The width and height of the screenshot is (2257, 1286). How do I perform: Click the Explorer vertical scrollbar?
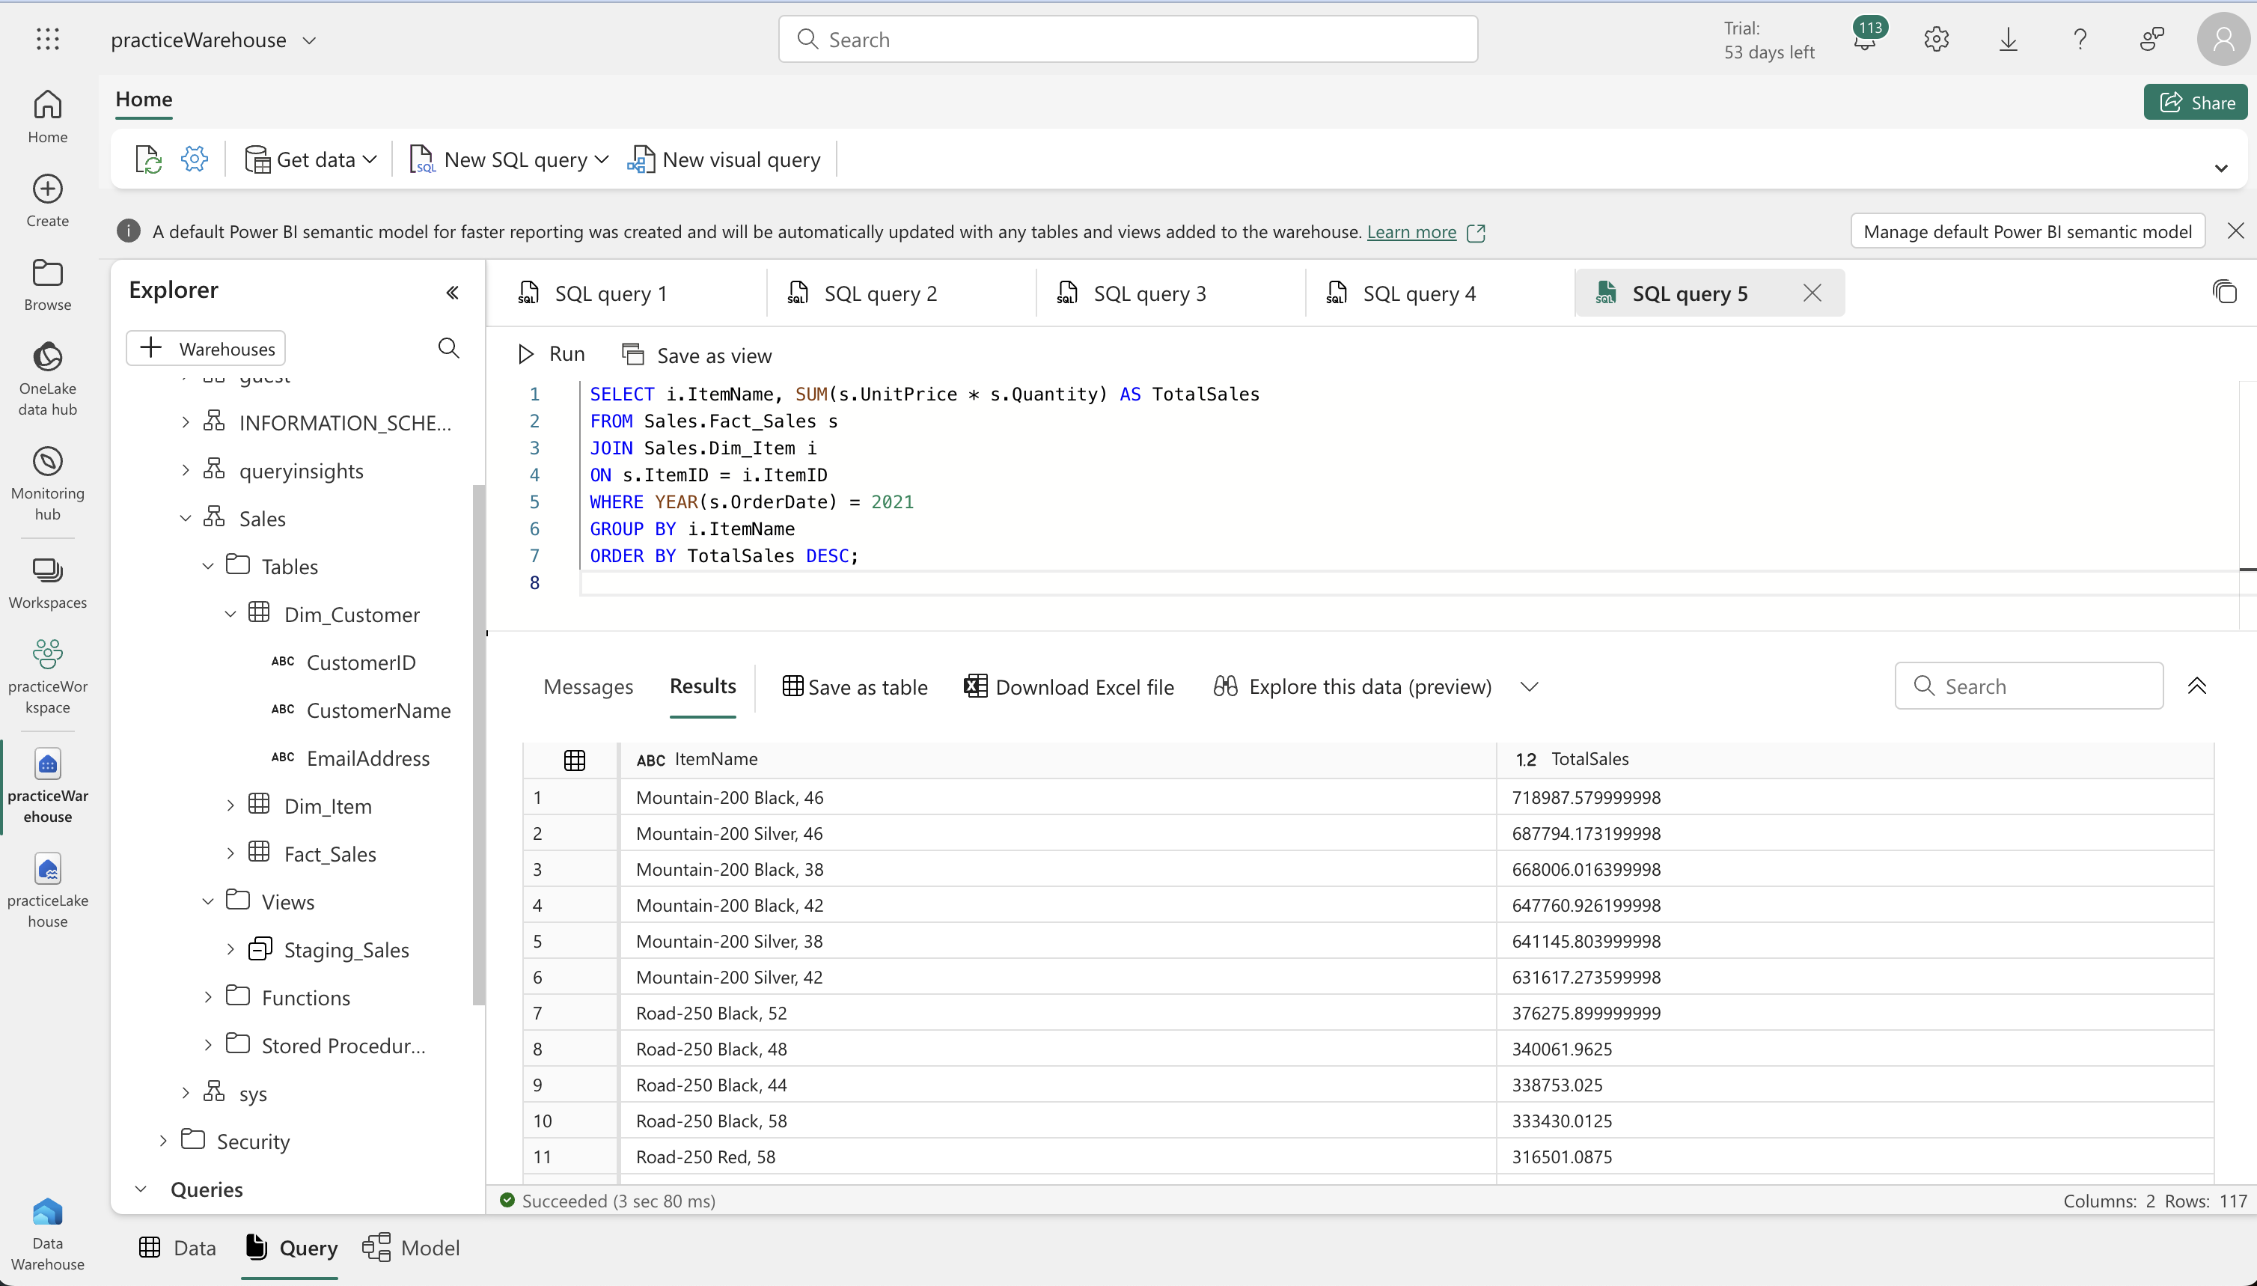(477, 744)
